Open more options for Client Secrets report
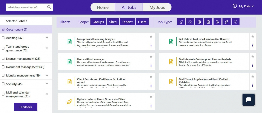The image size is (262, 113). pos(151,85)
